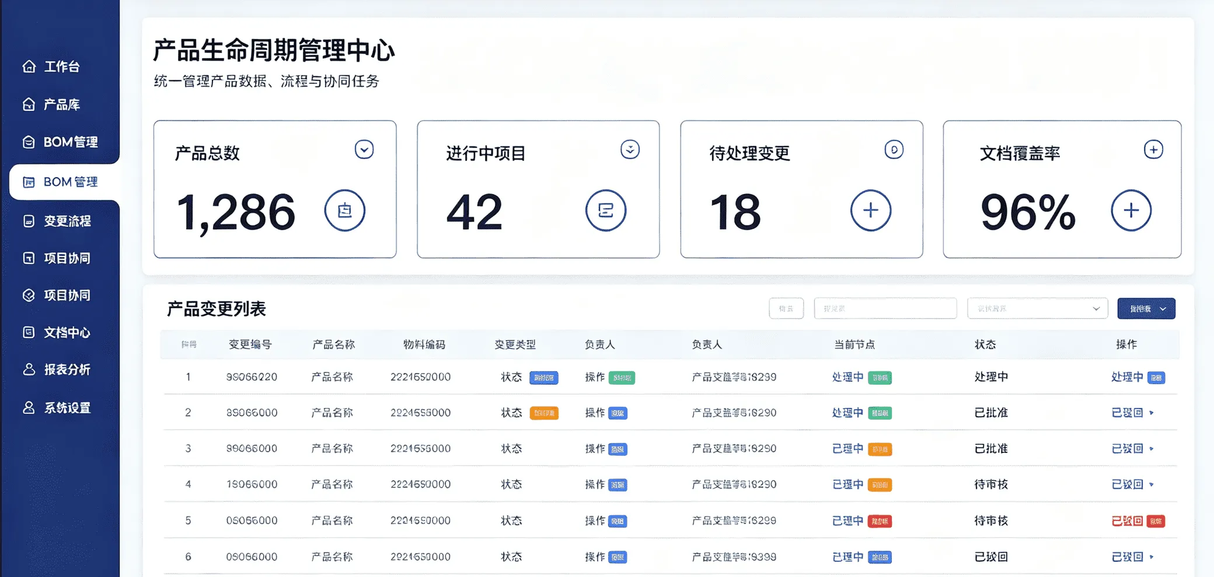The image size is (1214, 577).
Task: Click the 当前节点 column header
Action: (854, 344)
